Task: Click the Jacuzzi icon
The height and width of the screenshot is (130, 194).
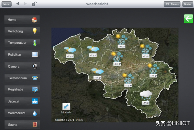Action: click(35, 101)
